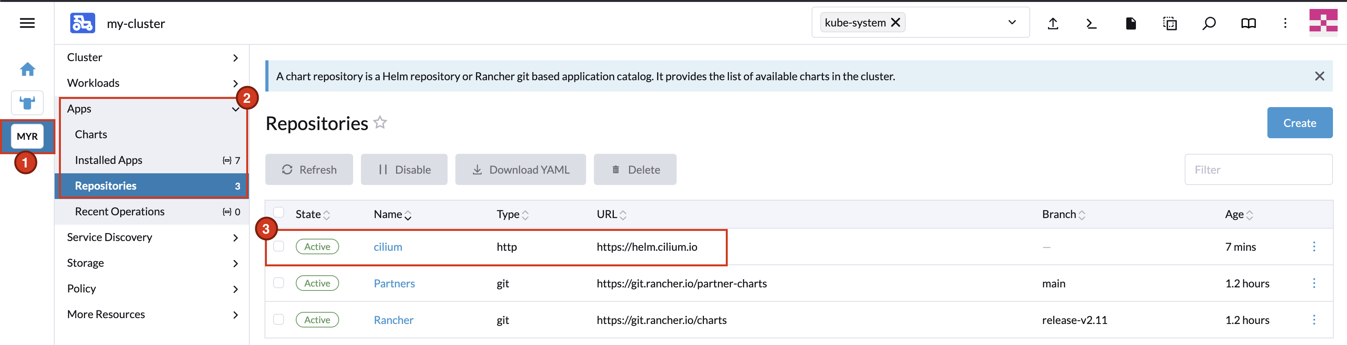Image resolution: width=1347 pixels, height=345 pixels.
Task: Expand the Cluster menu section
Action: 152,57
